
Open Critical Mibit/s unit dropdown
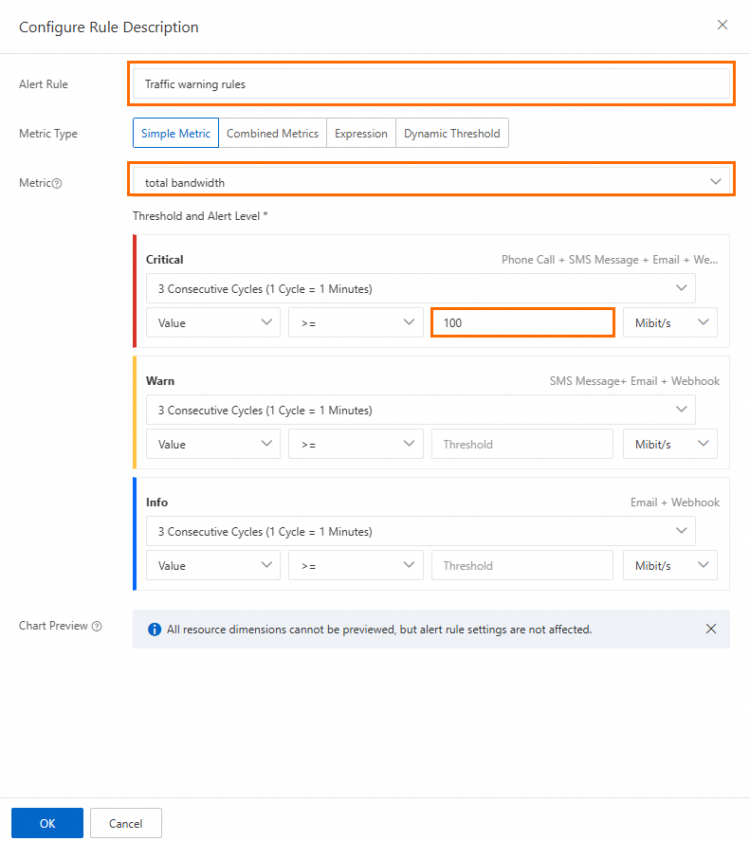pyautogui.click(x=669, y=322)
